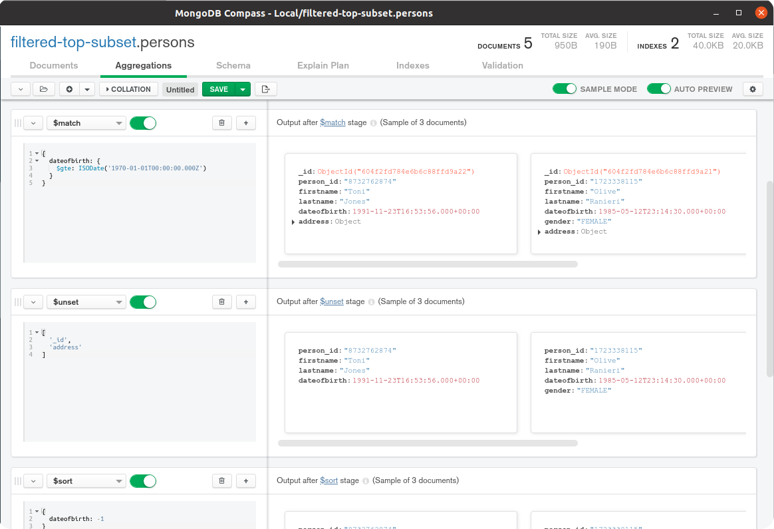
Task: Close the MongoDB Compass window
Action: point(761,13)
